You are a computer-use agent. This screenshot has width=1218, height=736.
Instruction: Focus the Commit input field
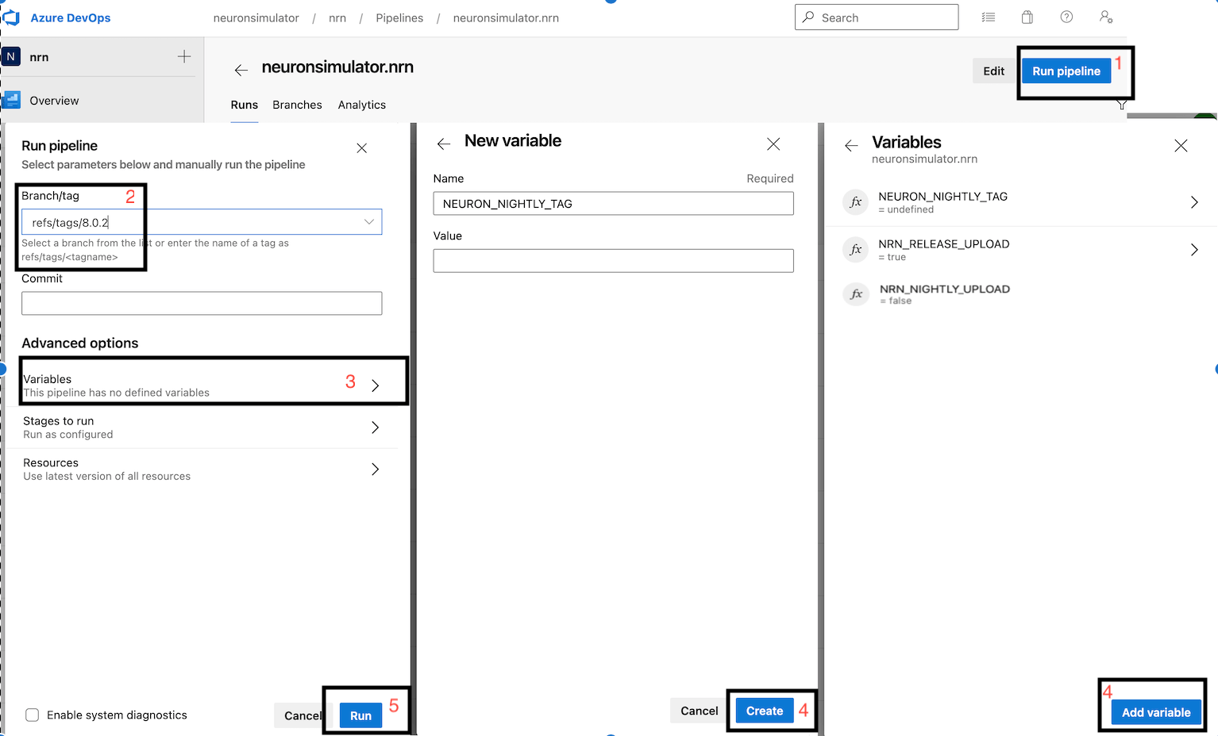tap(202, 303)
